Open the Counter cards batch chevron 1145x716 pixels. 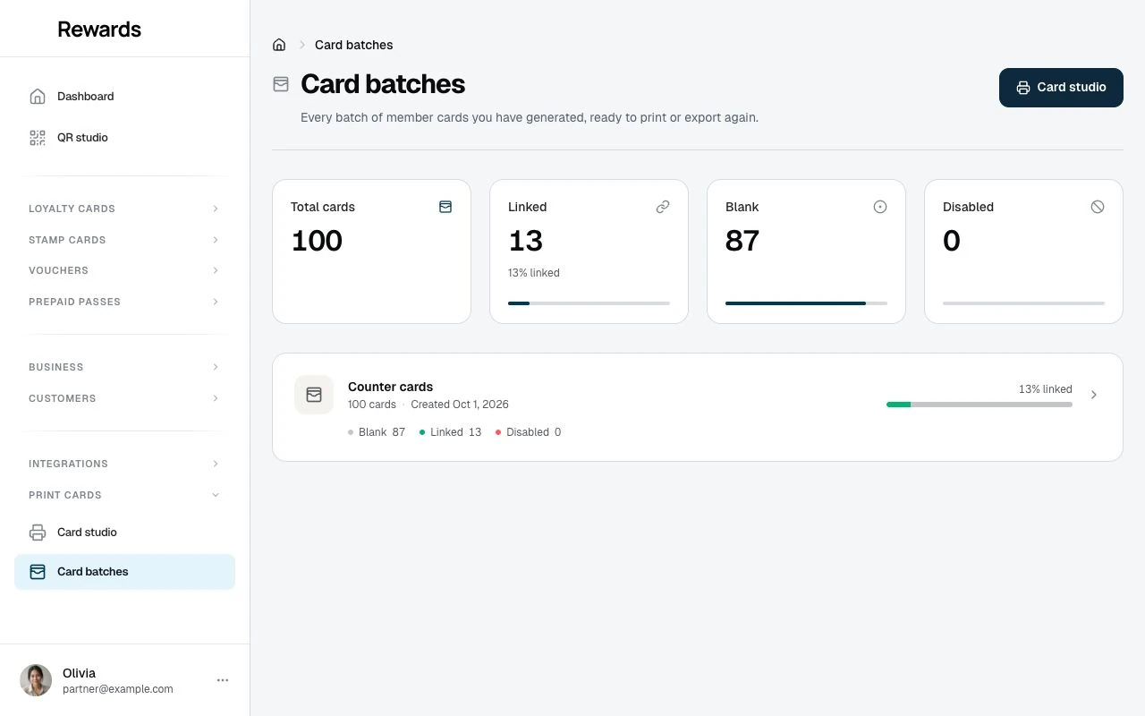click(1094, 395)
